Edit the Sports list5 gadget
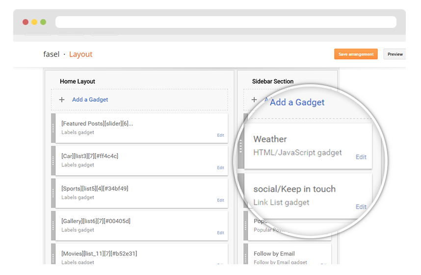The height and width of the screenshot is (275, 421). coord(220,200)
